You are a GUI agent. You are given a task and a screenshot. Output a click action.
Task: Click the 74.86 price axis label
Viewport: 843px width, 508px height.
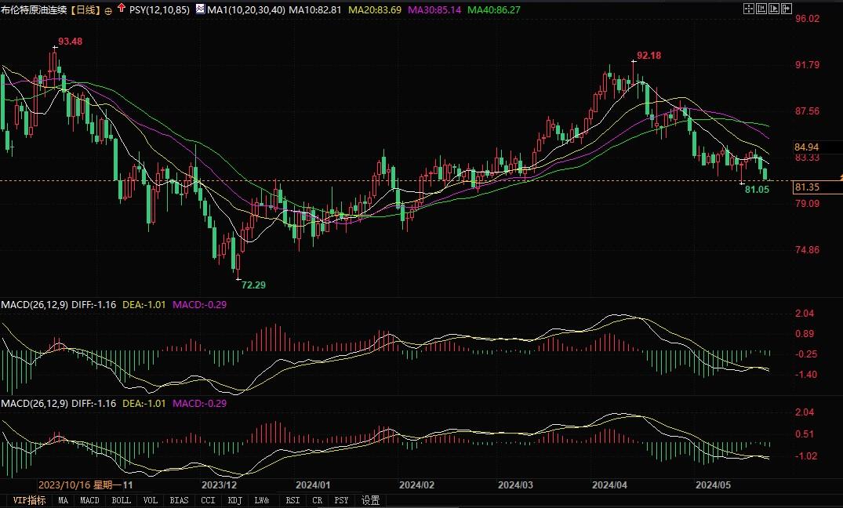808,249
